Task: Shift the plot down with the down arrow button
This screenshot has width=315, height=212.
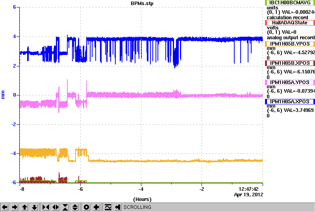Action: point(34,207)
